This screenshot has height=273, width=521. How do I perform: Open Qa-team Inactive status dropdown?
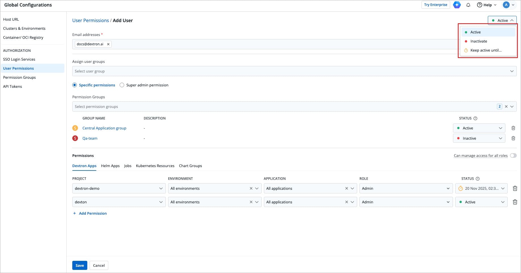click(479, 138)
